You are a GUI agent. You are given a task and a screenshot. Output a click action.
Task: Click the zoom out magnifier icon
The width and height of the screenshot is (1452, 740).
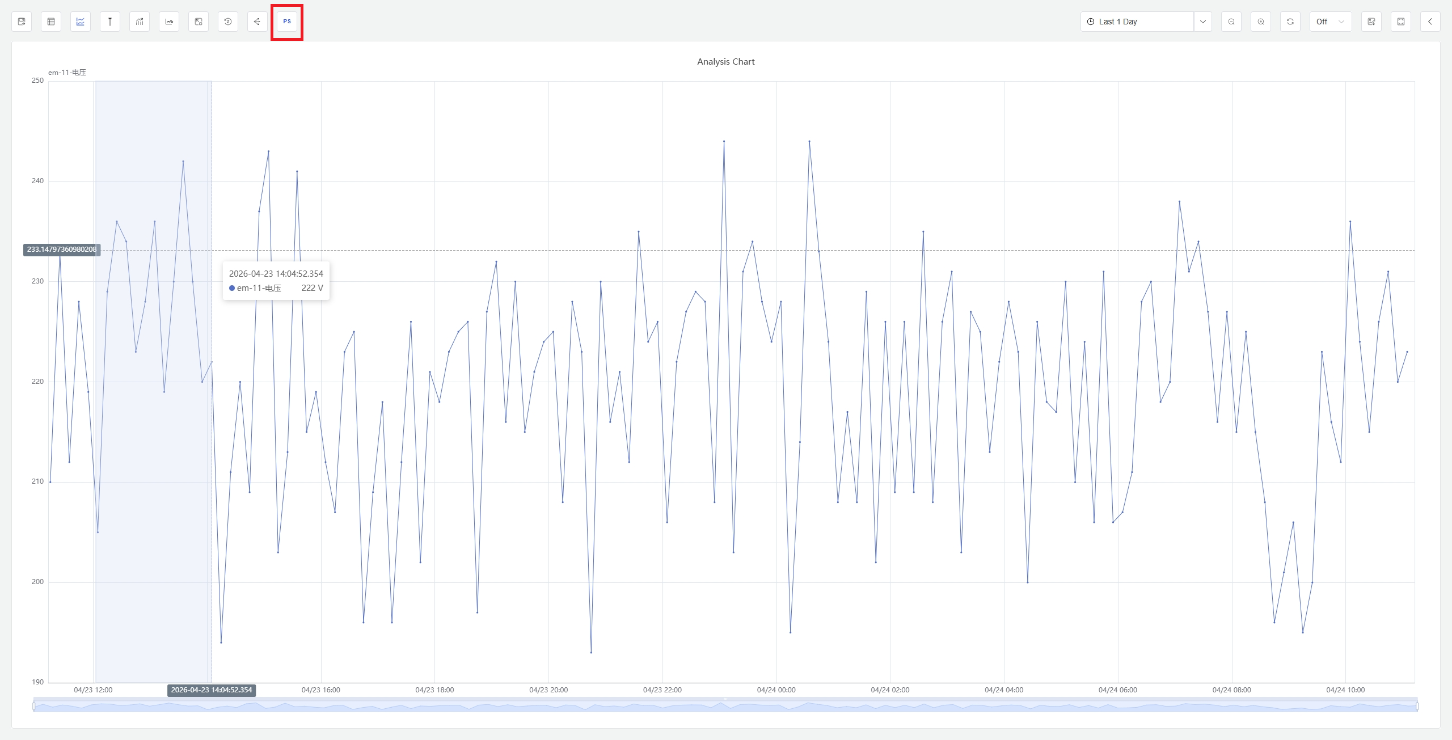[x=1231, y=21]
